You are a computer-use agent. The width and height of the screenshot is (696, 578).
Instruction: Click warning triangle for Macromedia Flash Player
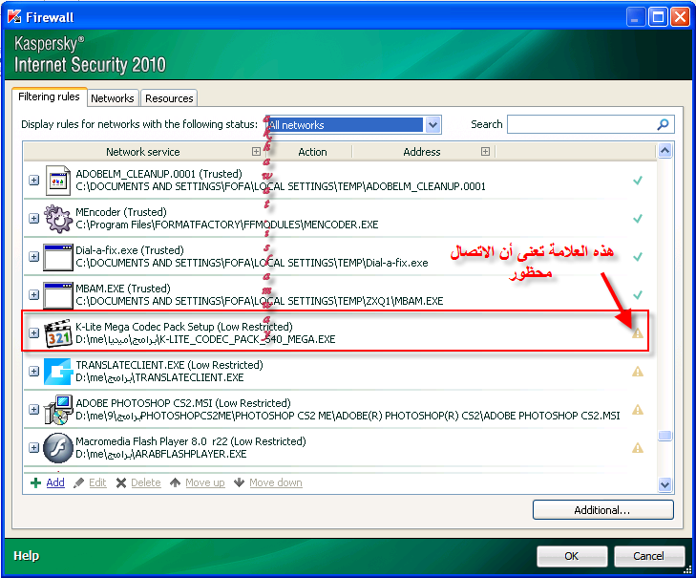click(x=638, y=448)
